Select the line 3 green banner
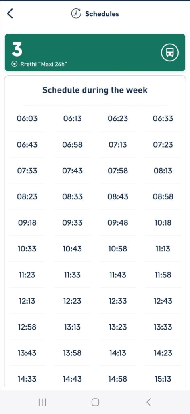This screenshot has width=190, height=414. [95, 52]
